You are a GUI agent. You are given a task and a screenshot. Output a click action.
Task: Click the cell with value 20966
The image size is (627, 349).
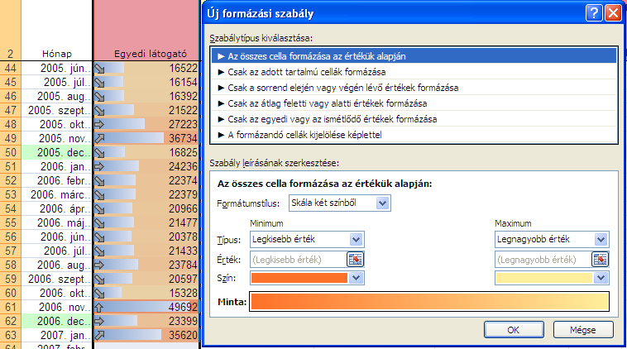click(x=146, y=208)
